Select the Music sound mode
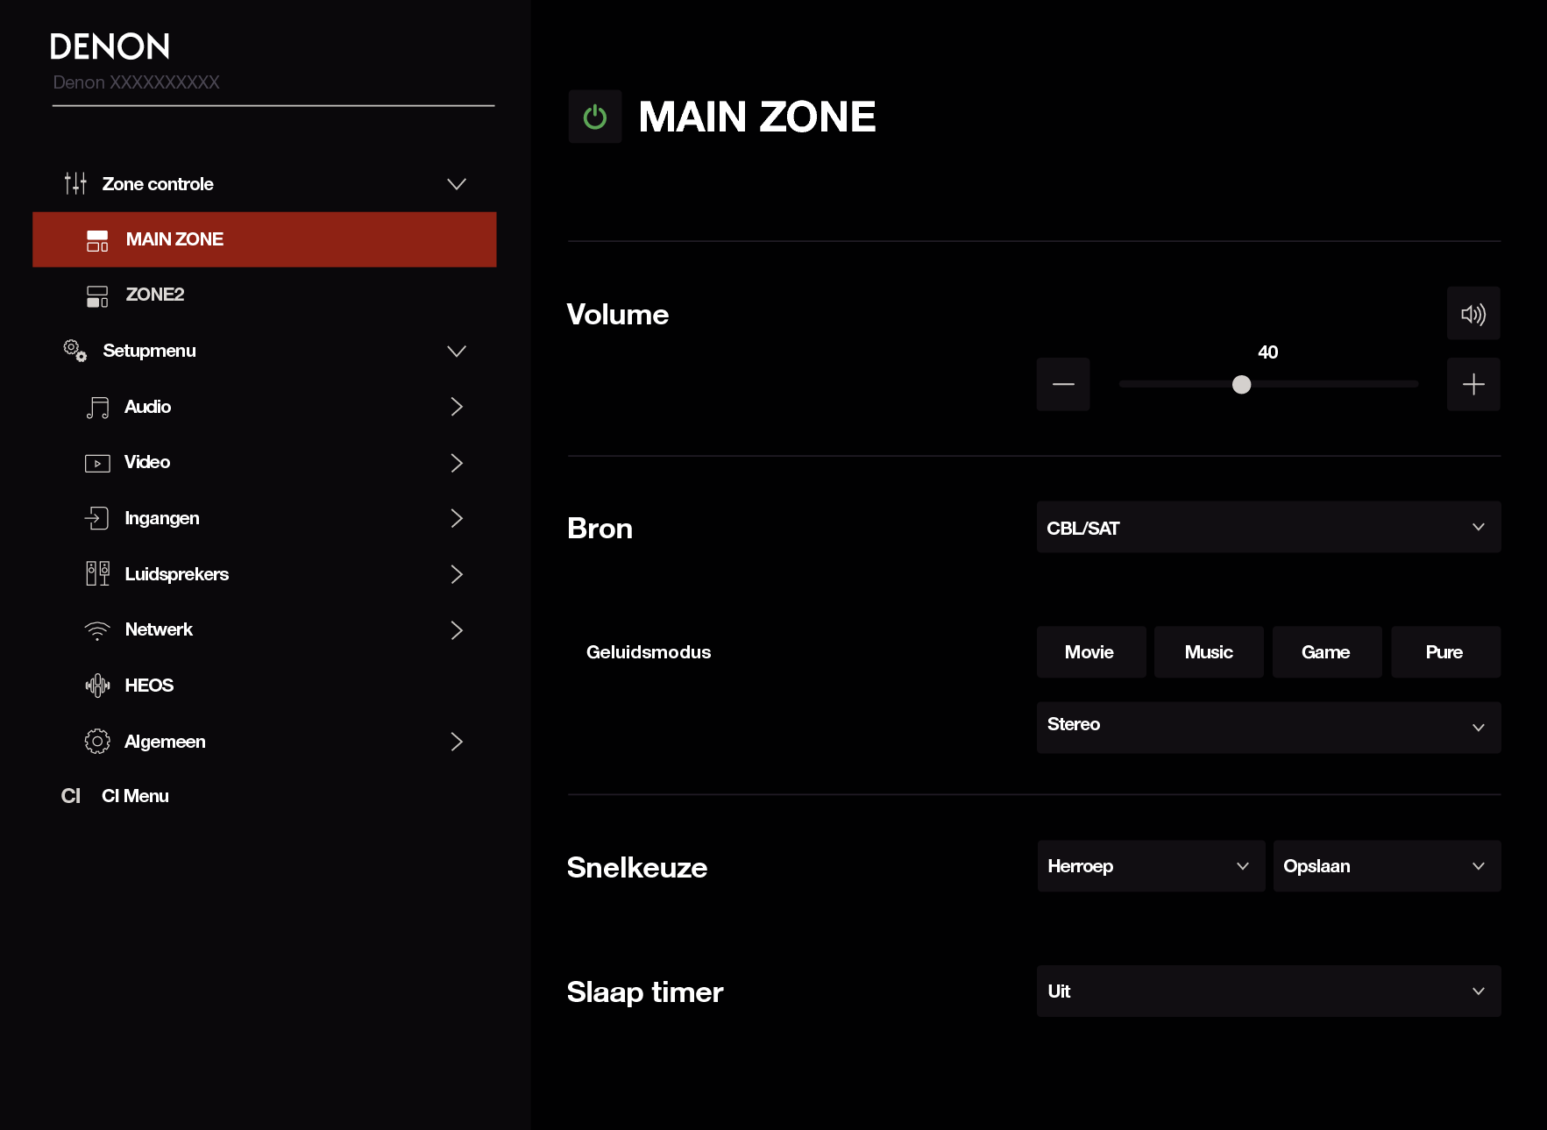Viewport: 1547px width, 1130px height. [x=1208, y=652]
